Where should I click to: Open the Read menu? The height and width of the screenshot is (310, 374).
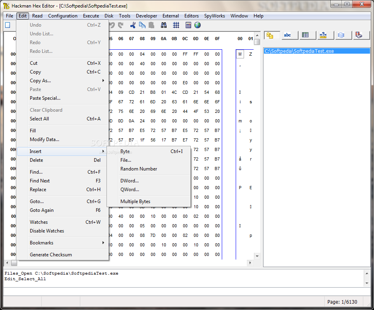(x=37, y=16)
